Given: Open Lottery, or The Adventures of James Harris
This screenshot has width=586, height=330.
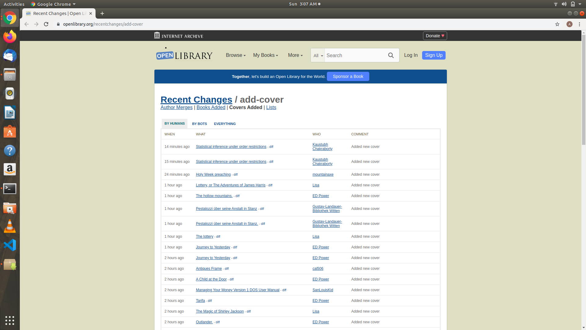Looking at the screenshot, I should [x=230, y=185].
